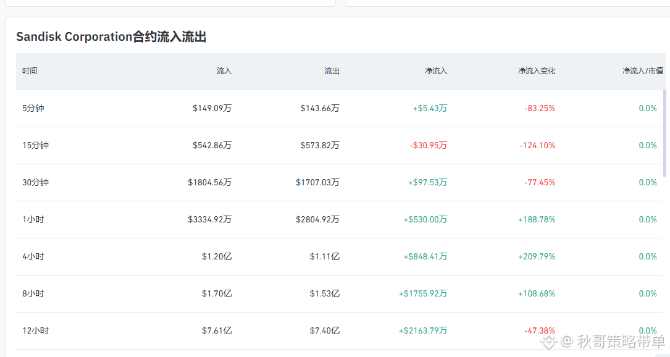This screenshot has height=357, width=670.
Task: Click outflow value $1.53亿
Action: click(325, 294)
